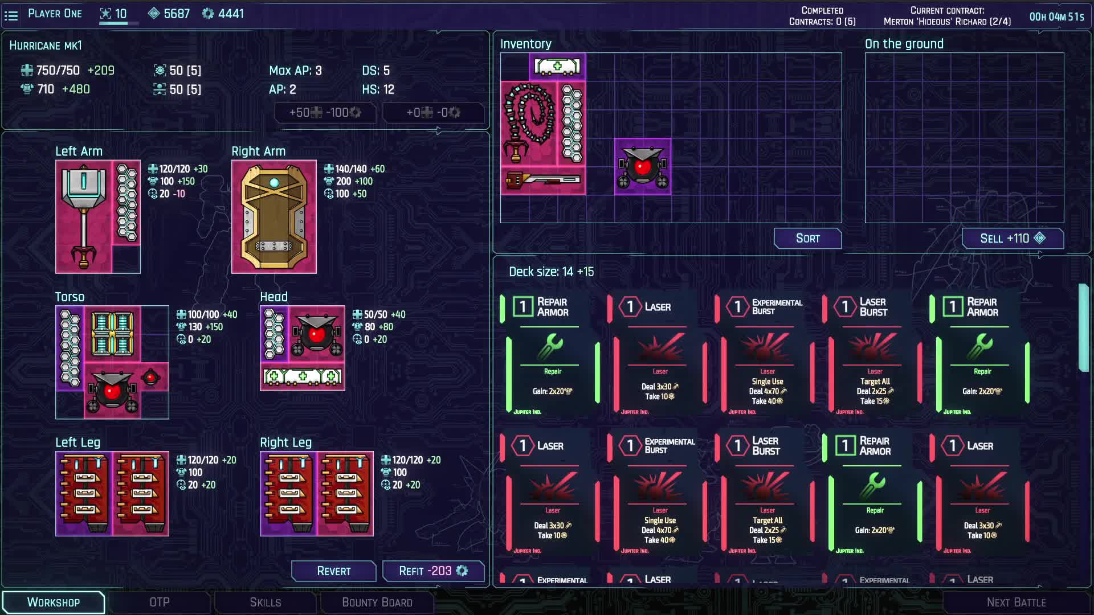Open the main menu via hamburger icon
Viewport: 1094px width, 615px height.
coord(11,15)
